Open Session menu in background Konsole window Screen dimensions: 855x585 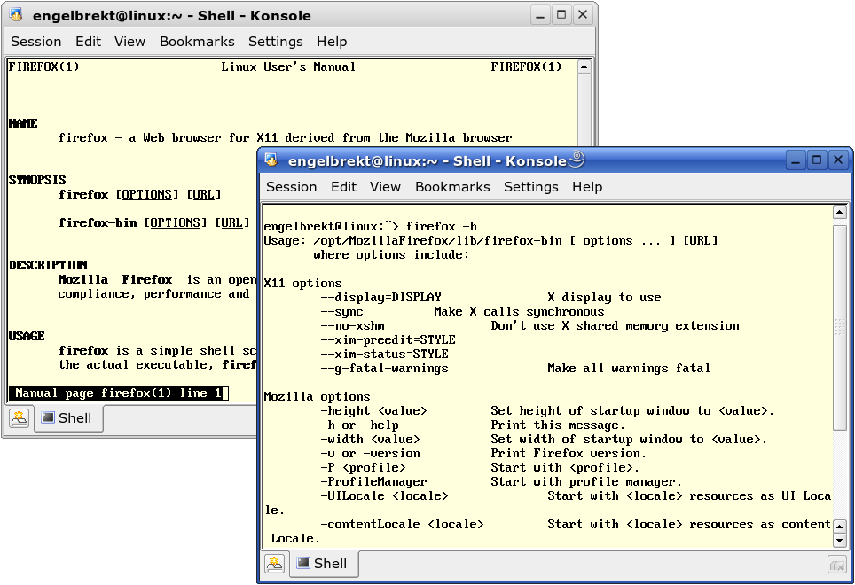tap(36, 42)
